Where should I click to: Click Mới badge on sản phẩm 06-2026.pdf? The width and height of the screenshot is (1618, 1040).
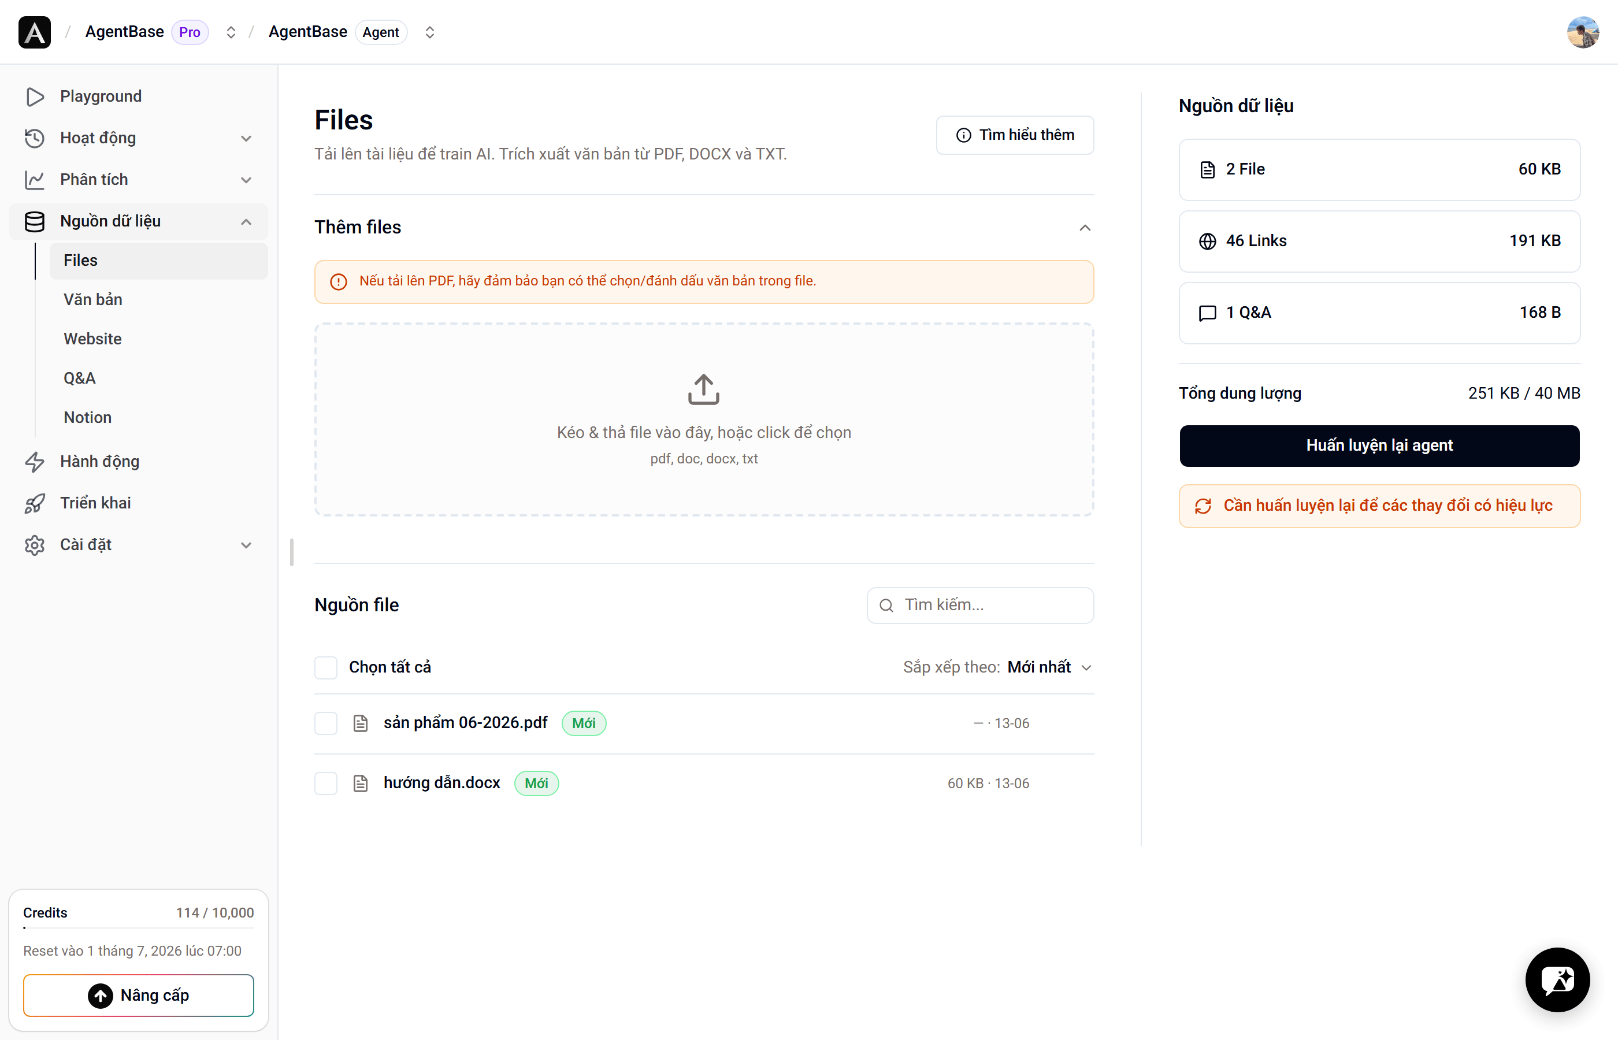click(x=584, y=723)
